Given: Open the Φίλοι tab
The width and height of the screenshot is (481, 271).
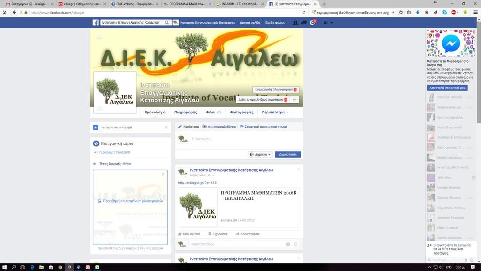Looking at the screenshot, I should click(x=213, y=112).
